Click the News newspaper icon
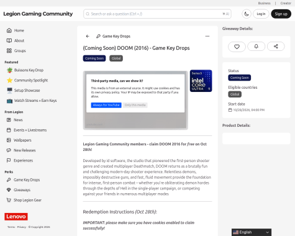295x236 pixels. 9,120
